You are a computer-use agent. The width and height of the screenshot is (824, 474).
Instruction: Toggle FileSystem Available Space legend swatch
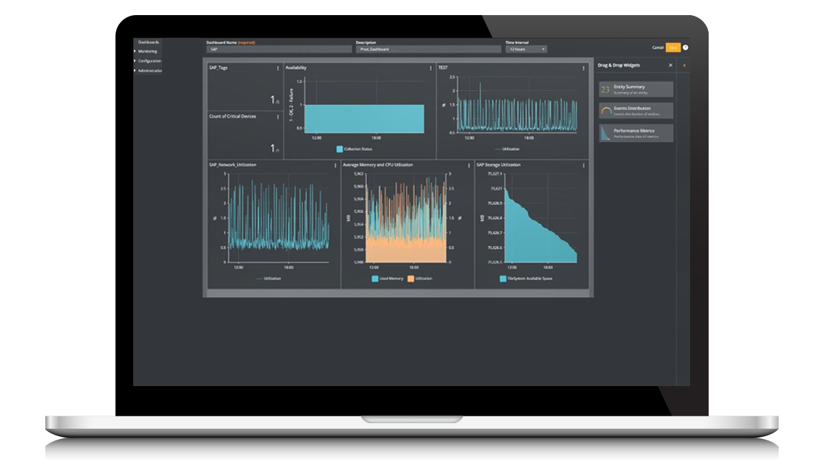[503, 278]
